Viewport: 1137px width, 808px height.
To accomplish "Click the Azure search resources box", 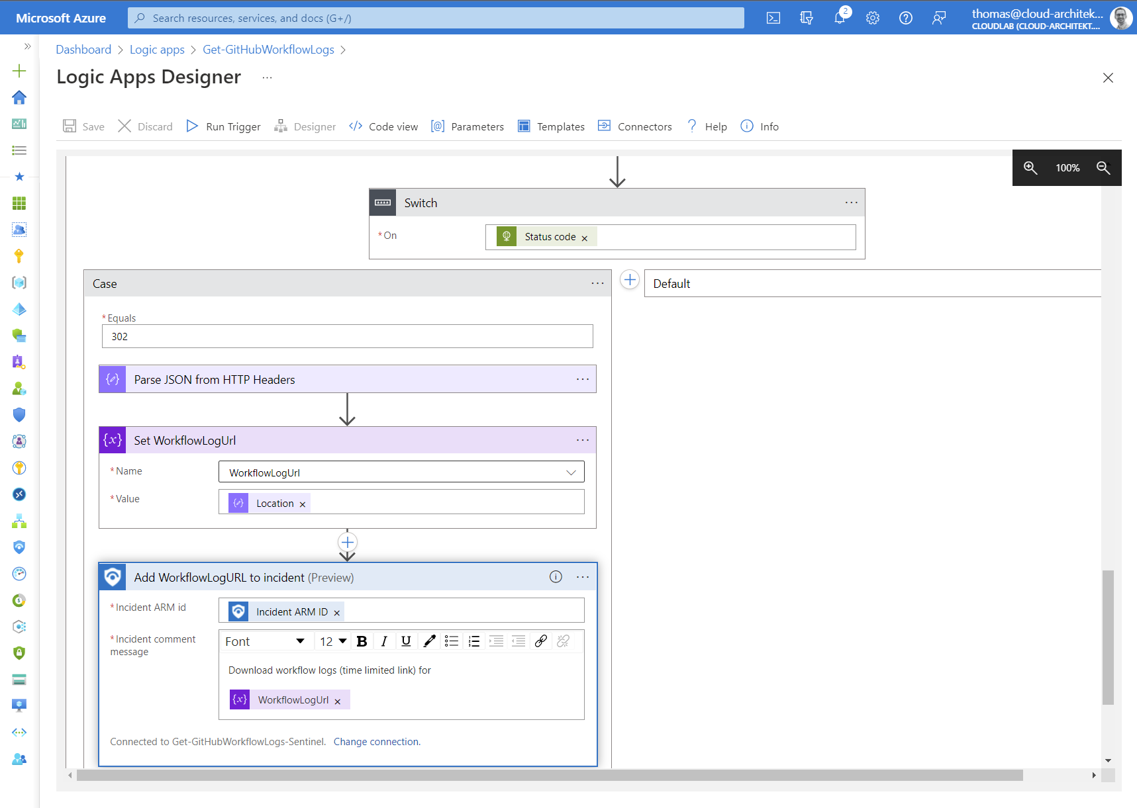I will coord(436,18).
